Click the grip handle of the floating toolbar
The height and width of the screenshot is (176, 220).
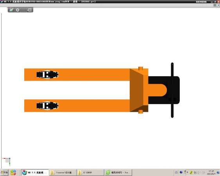23,10
